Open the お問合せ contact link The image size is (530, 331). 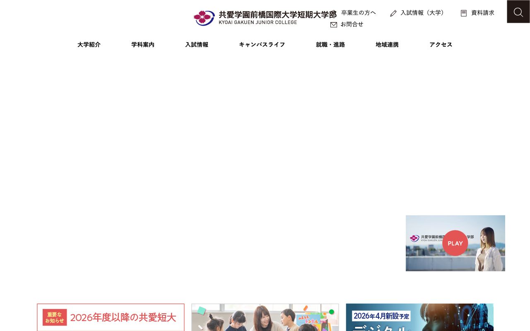[352, 24]
